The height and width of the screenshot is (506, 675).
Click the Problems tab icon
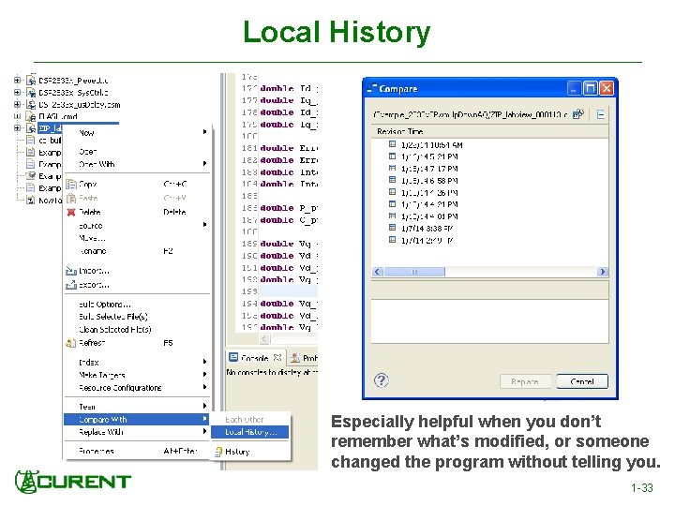(295, 357)
